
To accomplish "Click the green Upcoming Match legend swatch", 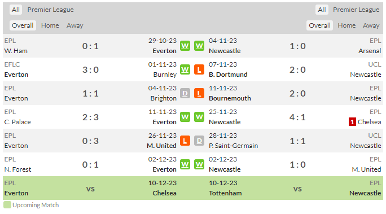I will tap(7, 205).
